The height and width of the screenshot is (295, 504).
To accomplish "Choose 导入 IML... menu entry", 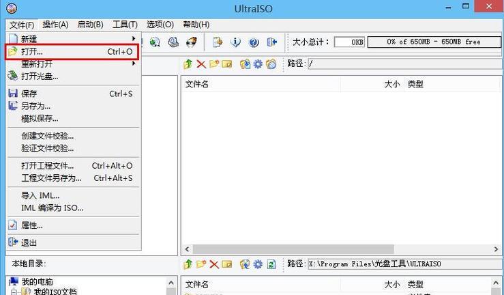I will [73, 195].
